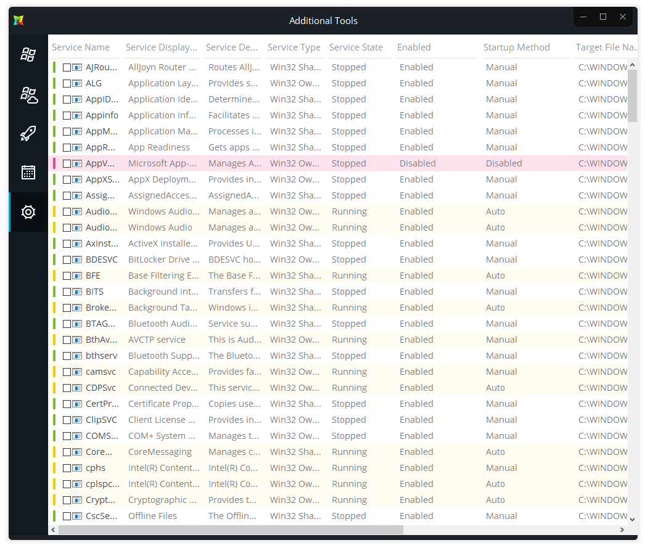Click the service icon beside BDESVC

pyautogui.click(x=77, y=260)
